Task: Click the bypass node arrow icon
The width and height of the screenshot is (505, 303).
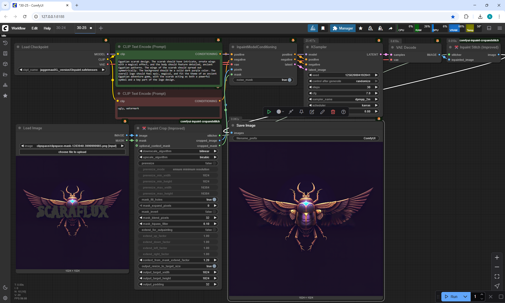Action: click(x=291, y=112)
